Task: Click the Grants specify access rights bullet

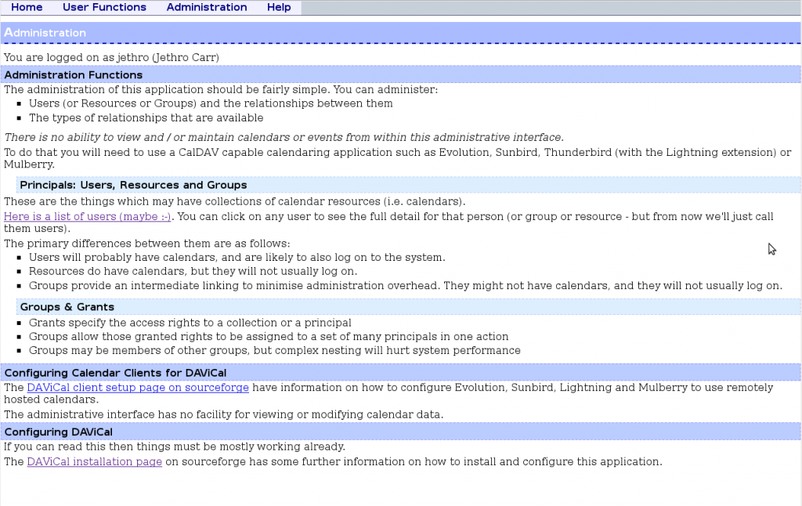Action: tap(190, 322)
